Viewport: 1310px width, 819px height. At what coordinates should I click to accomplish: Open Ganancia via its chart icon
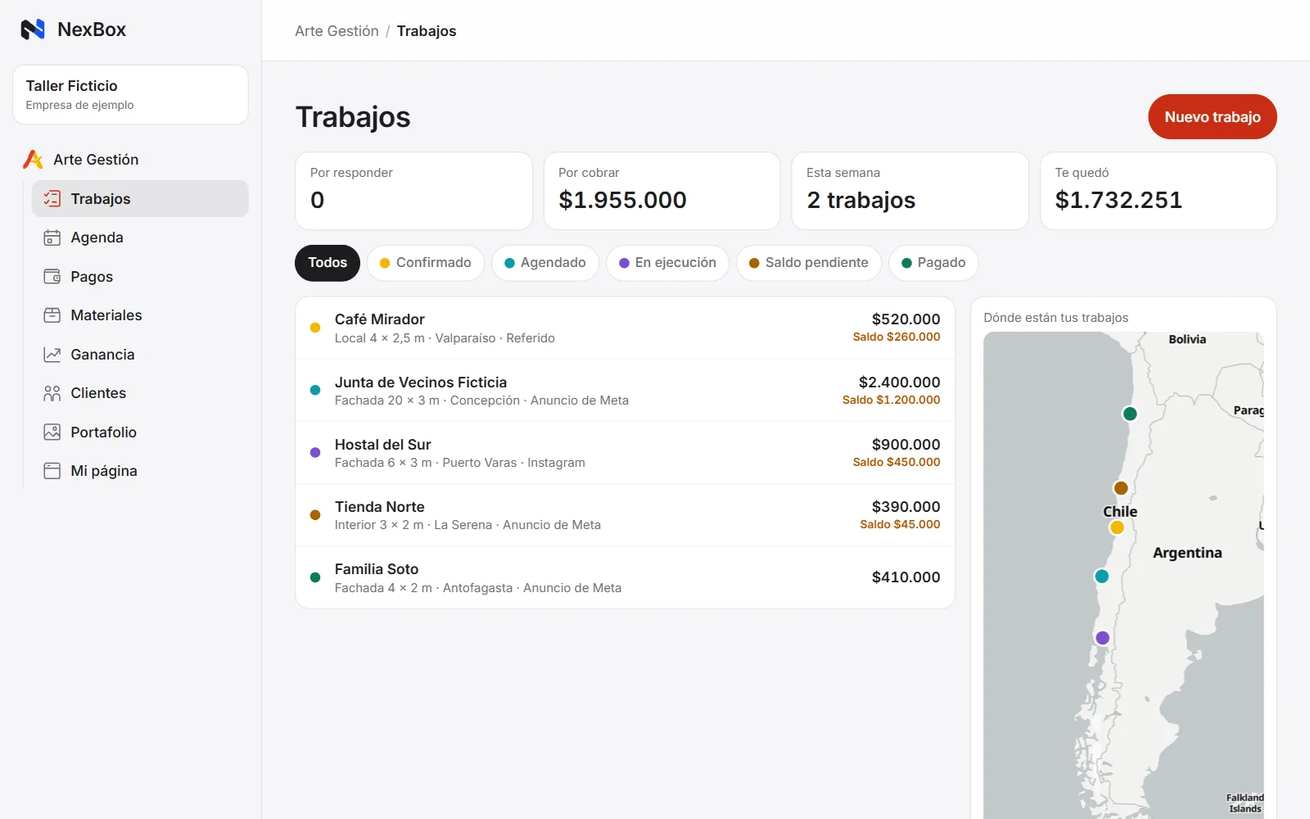coord(52,354)
